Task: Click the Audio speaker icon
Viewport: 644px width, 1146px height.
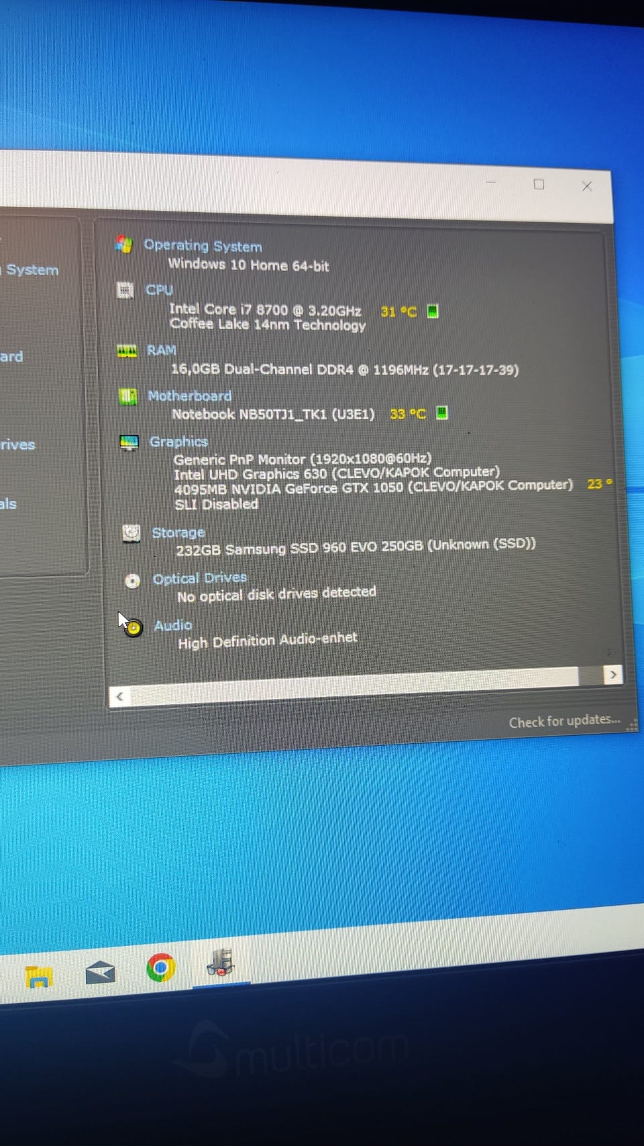Action: click(133, 628)
